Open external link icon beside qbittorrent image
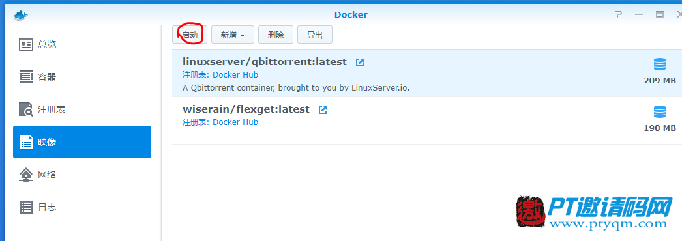Screen dimensions: 682x241 point(360,62)
